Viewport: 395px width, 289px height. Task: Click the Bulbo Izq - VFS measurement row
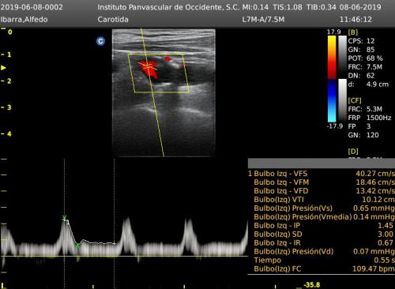pos(322,174)
